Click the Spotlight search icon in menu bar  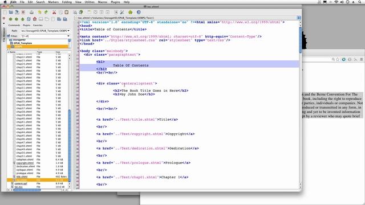[x=360, y=2]
